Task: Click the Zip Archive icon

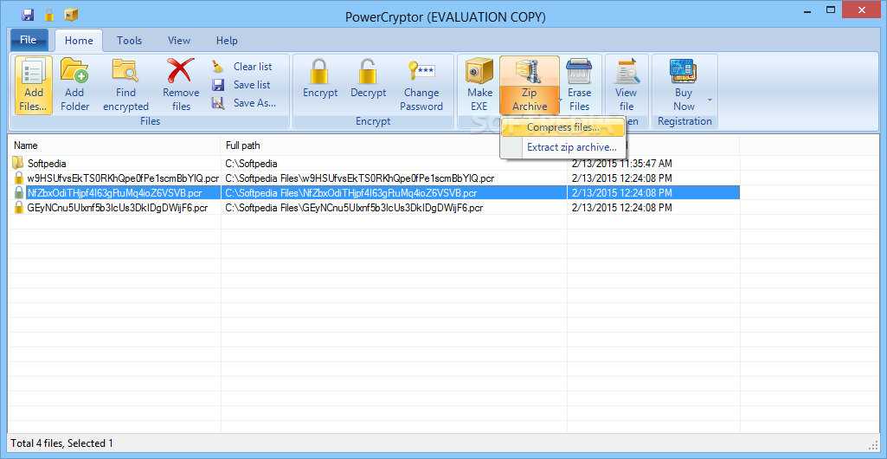Action: coord(530,72)
